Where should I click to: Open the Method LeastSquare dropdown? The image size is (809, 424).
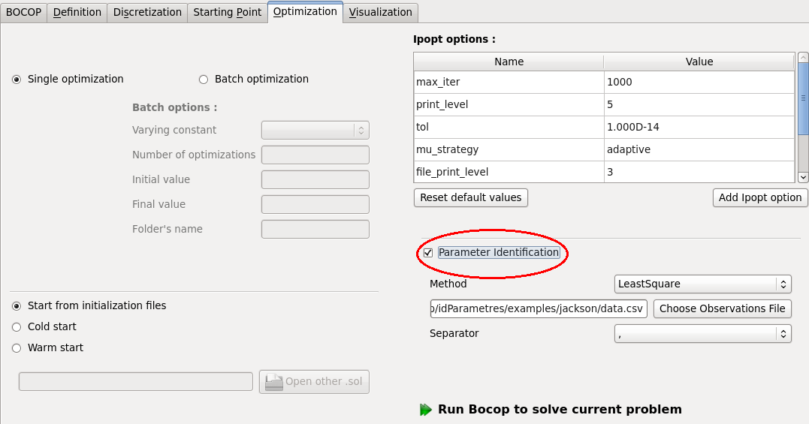[x=702, y=284]
